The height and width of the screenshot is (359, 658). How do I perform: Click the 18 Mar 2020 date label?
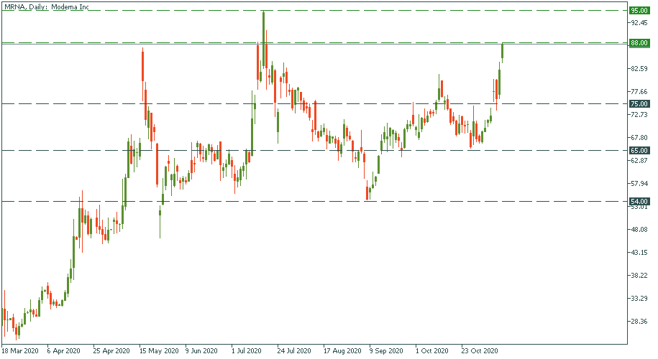(20, 351)
